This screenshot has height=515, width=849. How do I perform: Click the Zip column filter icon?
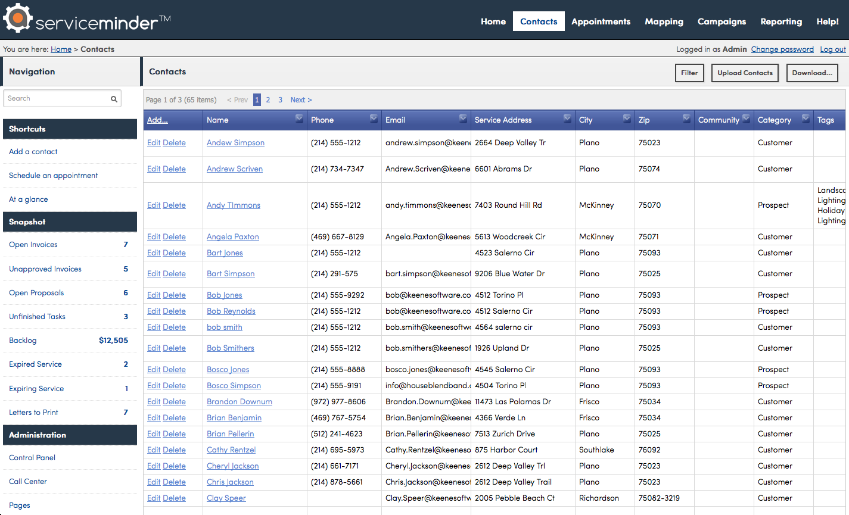(x=686, y=119)
